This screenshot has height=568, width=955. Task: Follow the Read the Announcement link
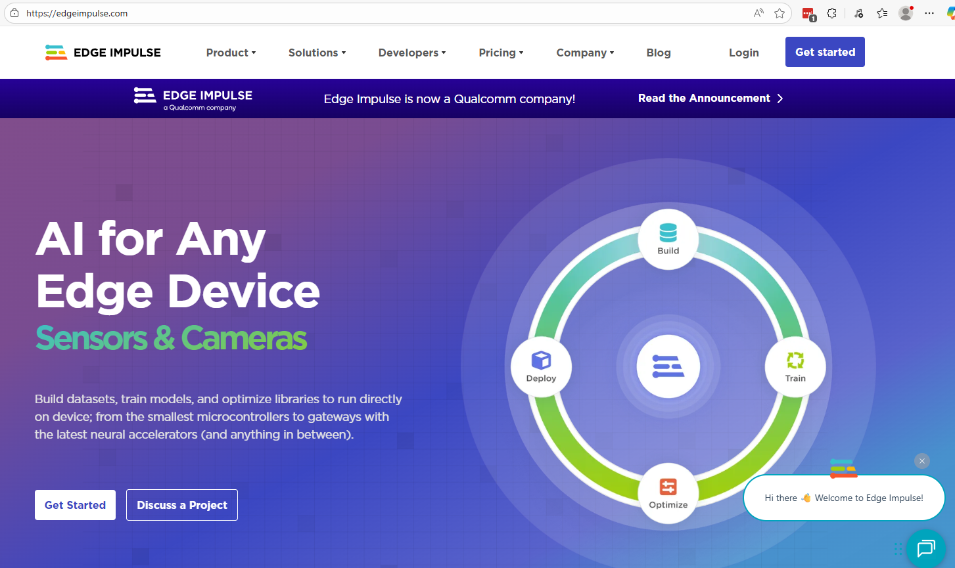[710, 98]
